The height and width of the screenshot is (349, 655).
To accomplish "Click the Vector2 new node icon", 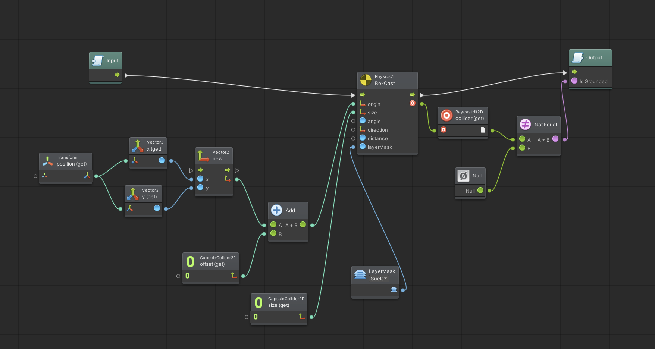I will coord(203,155).
